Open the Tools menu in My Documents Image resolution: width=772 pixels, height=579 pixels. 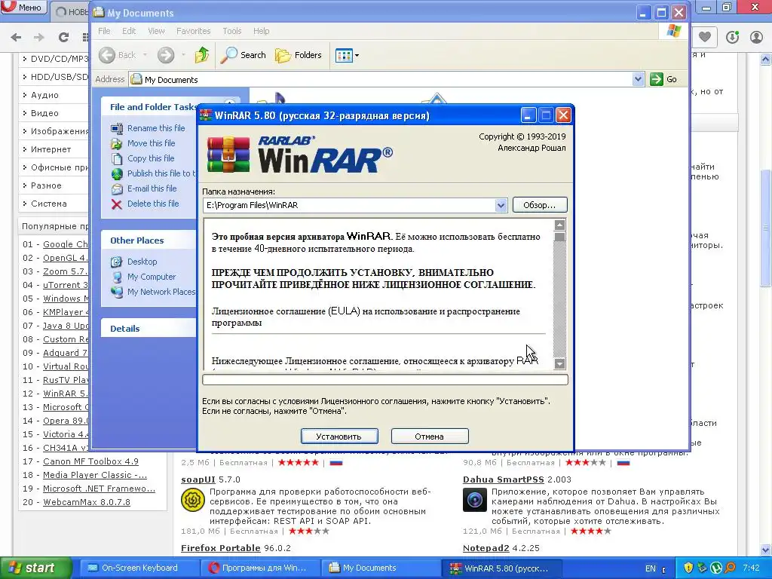[x=232, y=31]
